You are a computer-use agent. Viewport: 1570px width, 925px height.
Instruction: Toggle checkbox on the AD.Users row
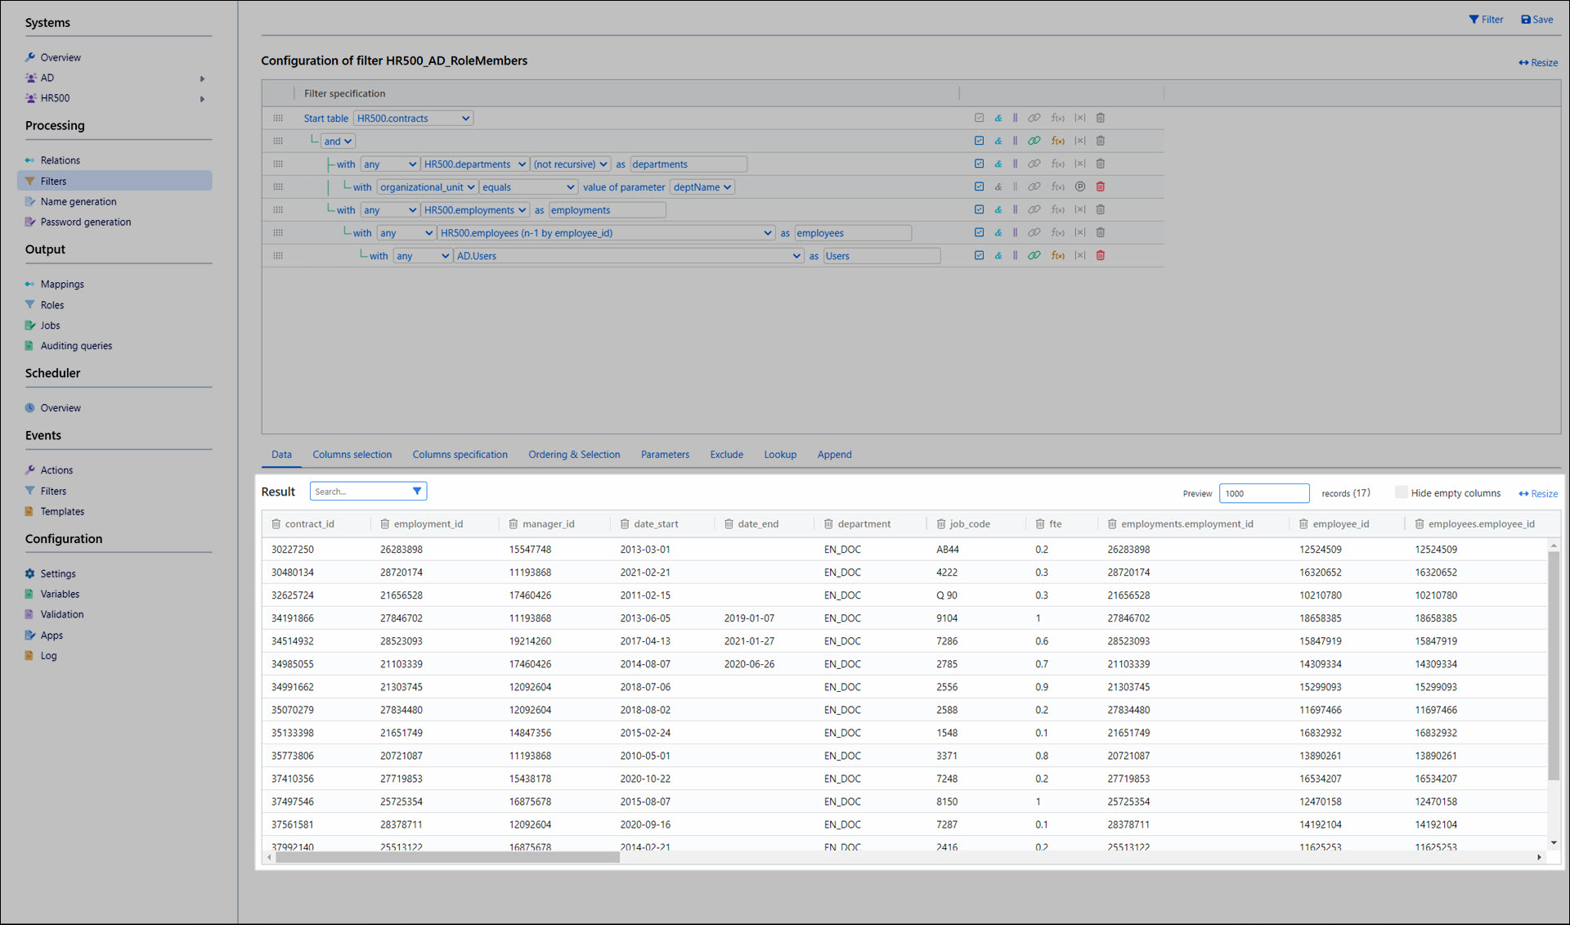pos(979,256)
